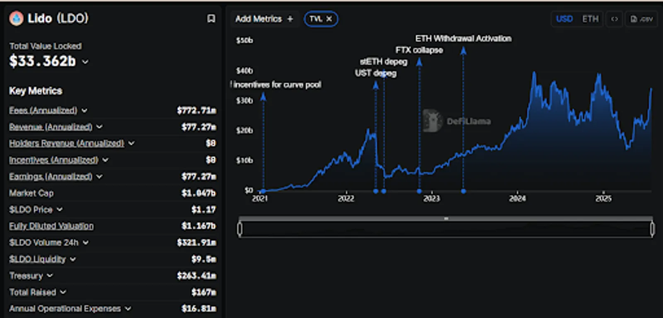Screen dimensions: 663x318
Task: Click the right handle of range slider
Action: point(652,229)
